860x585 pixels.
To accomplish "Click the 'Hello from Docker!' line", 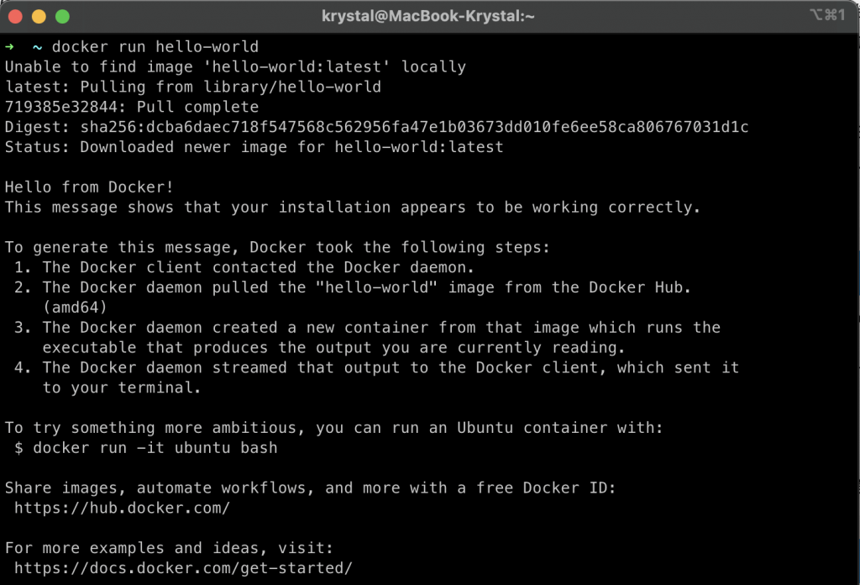I will [x=89, y=187].
